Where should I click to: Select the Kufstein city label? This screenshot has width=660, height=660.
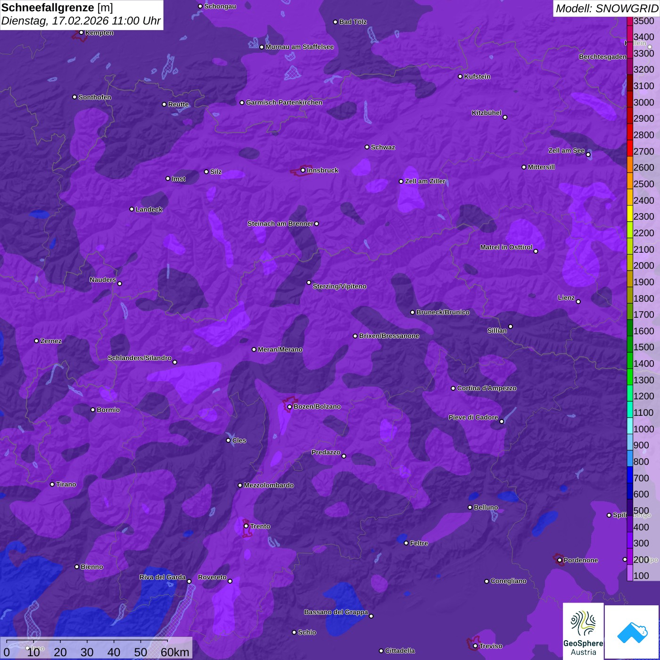click(477, 76)
